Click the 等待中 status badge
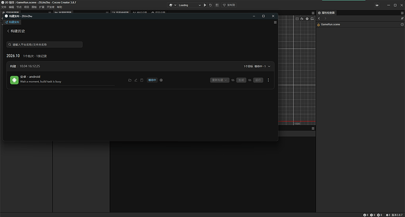Viewport: 405px width, 217px height. coord(152,80)
